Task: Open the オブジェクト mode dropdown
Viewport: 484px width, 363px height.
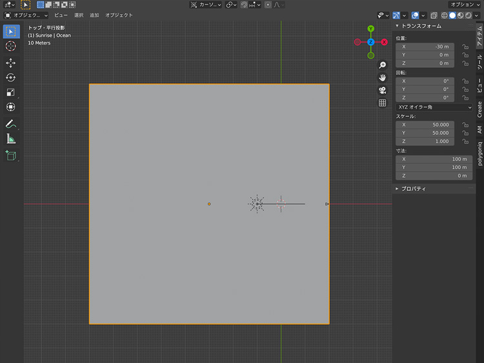Action: 26,15
